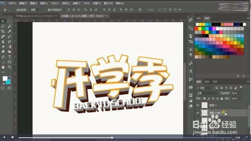251x141 pixels.
Task: Toggle lock image pixels brush icon
Action: [209, 98]
